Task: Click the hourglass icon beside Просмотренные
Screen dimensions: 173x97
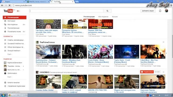Action: tap(5, 28)
